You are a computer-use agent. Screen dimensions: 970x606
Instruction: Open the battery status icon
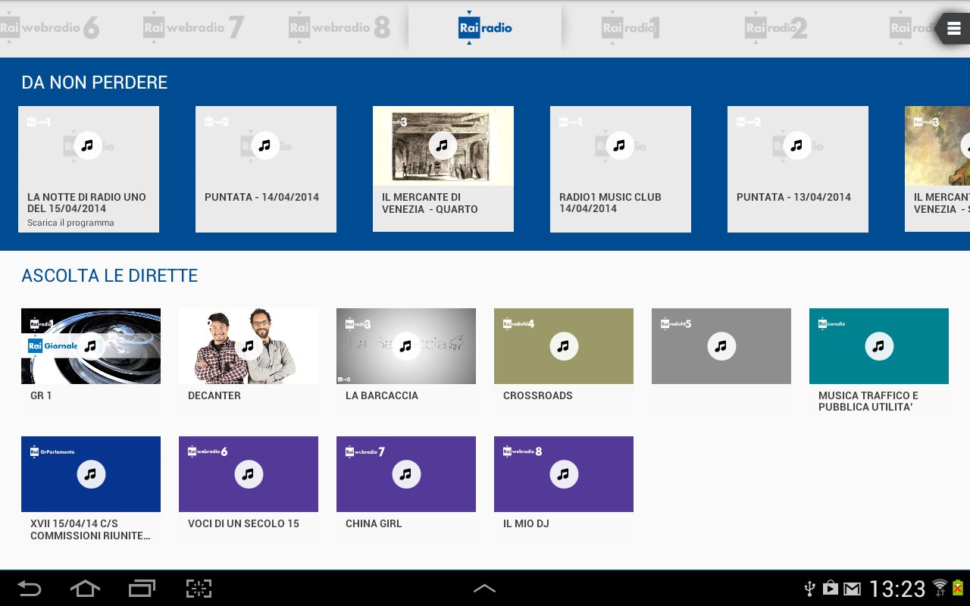coord(958,588)
